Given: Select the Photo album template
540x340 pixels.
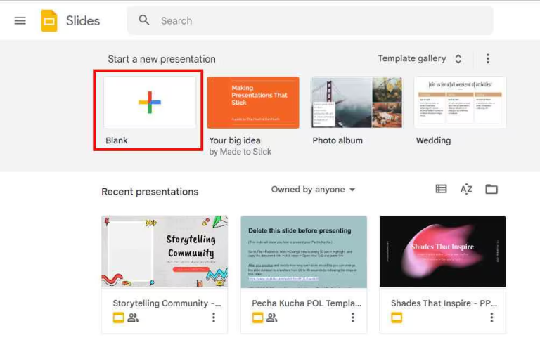Looking at the screenshot, I should pos(356,103).
